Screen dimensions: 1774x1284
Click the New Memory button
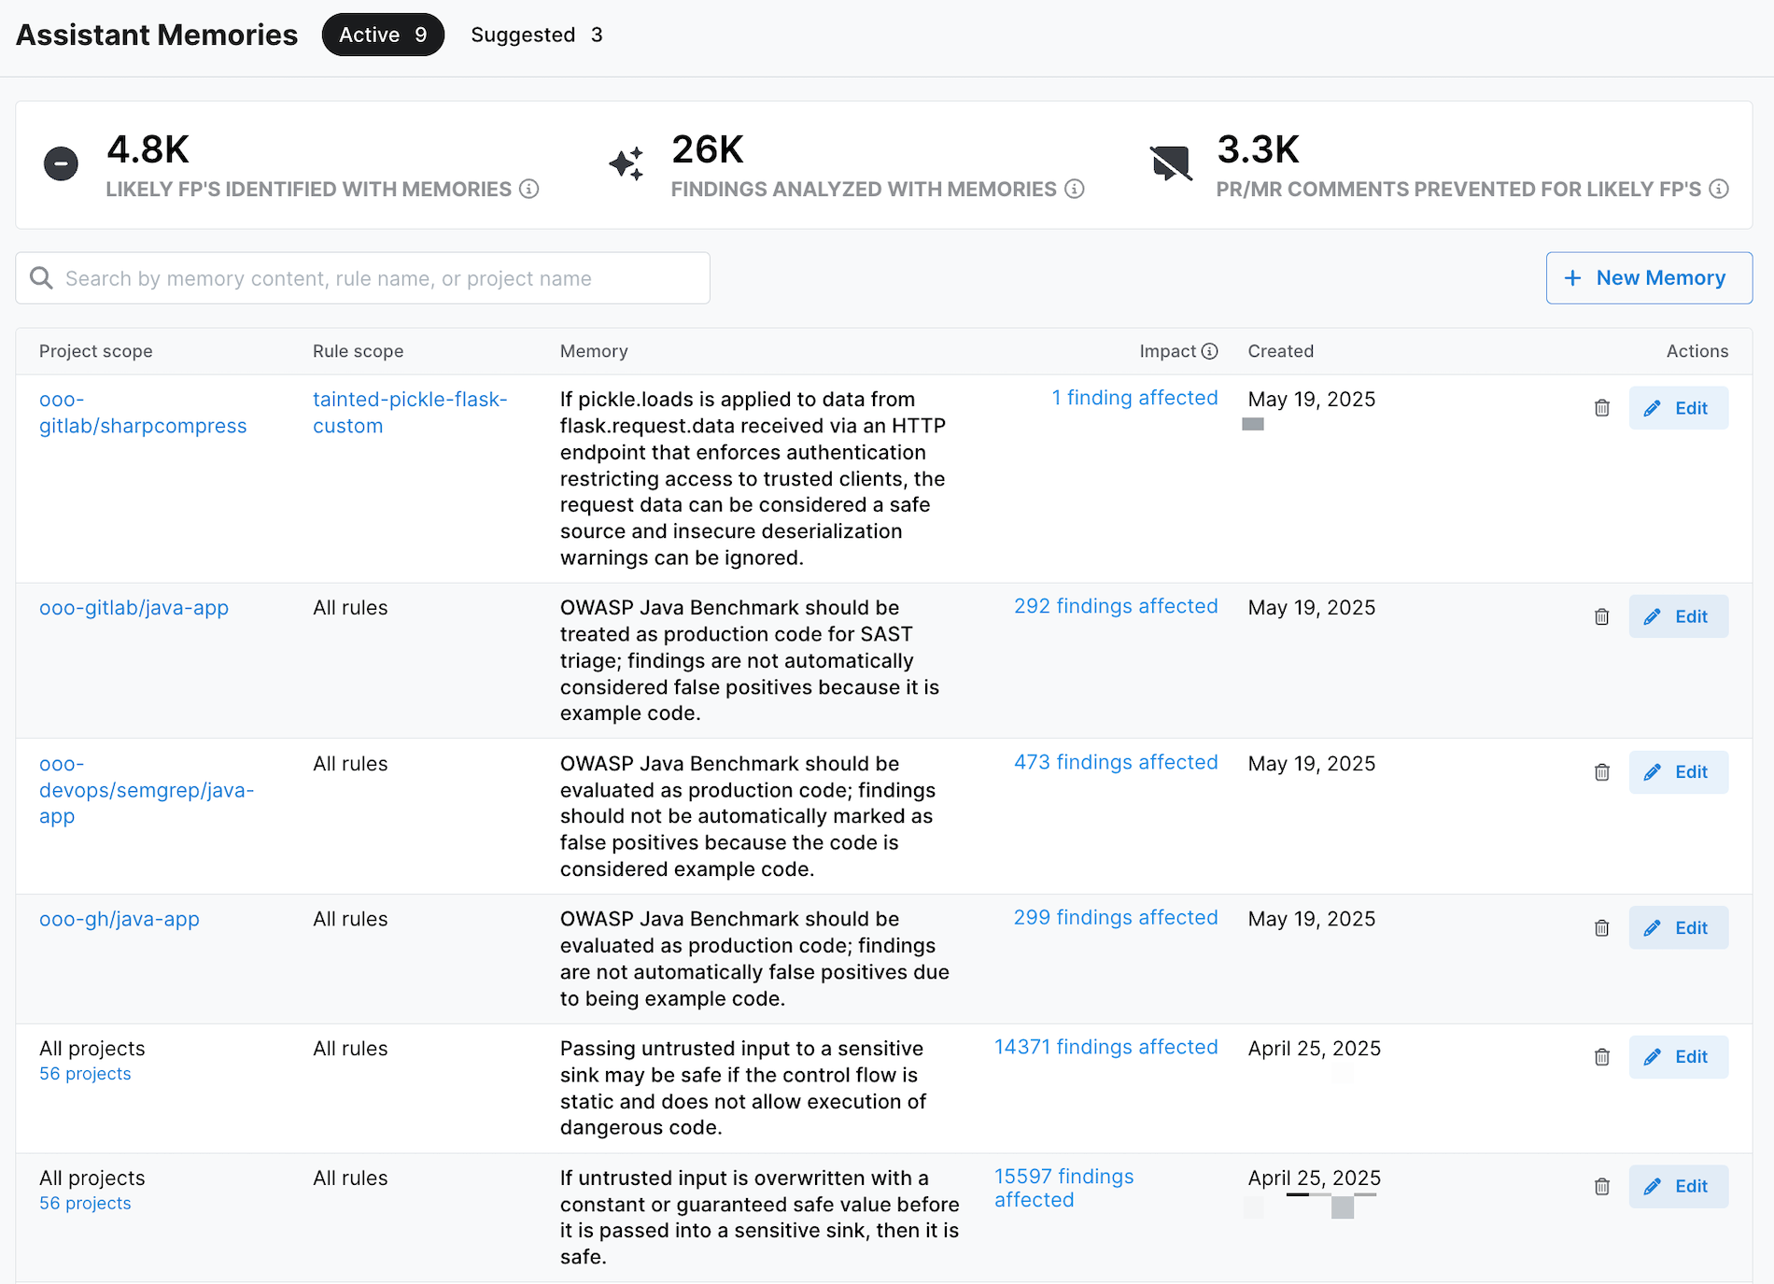[1649, 277]
